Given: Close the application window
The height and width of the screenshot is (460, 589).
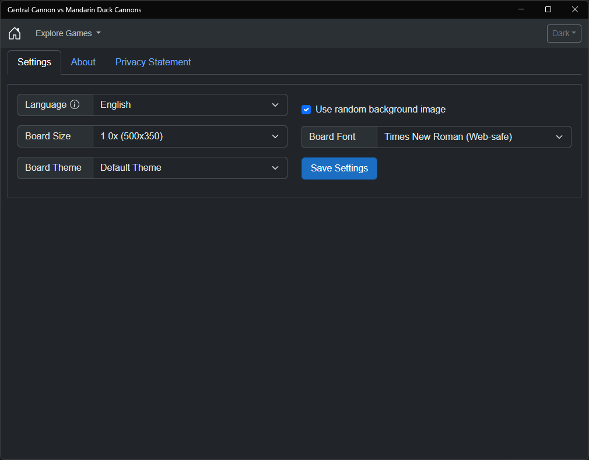Looking at the screenshot, I should pyautogui.click(x=575, y=9).
